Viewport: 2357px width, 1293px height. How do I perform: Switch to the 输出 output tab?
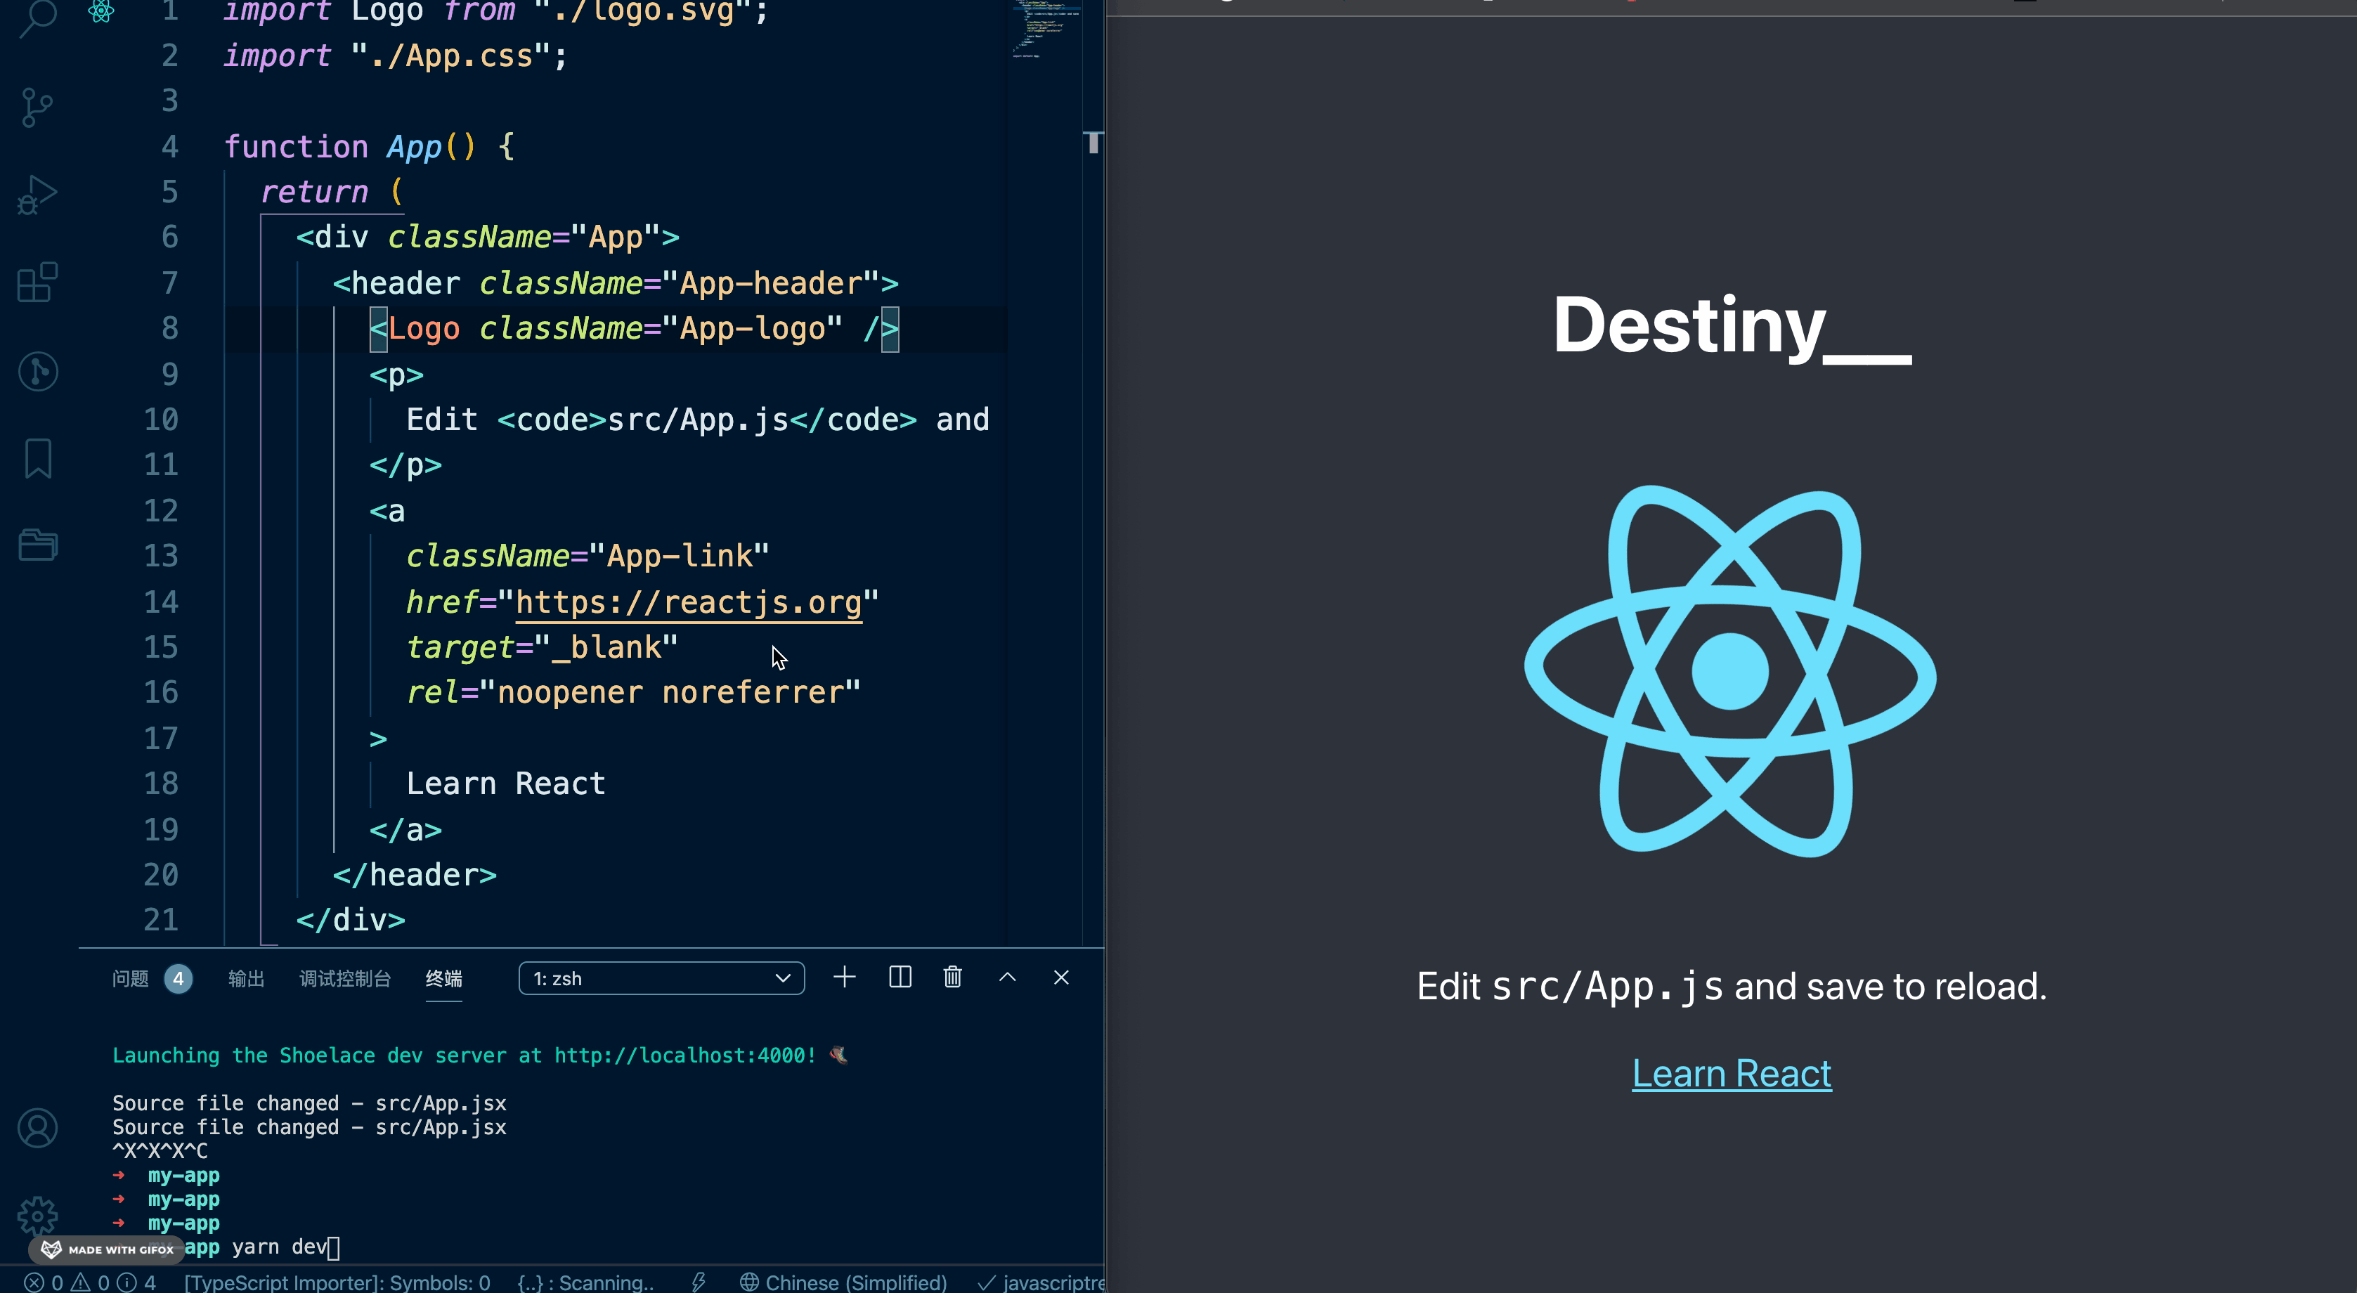click(246, 979)
